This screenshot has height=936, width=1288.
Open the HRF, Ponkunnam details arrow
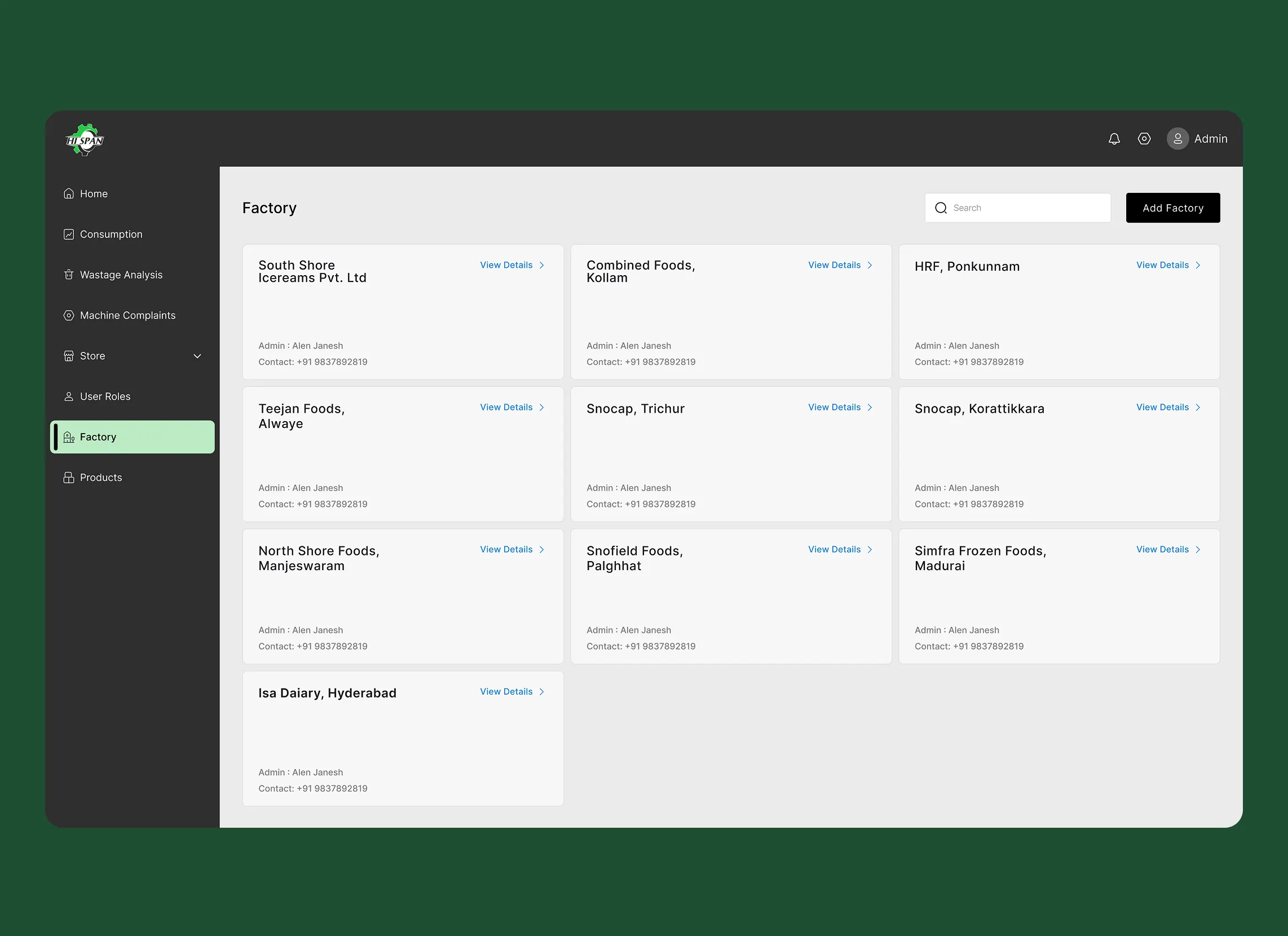(x=1198, y=265)
